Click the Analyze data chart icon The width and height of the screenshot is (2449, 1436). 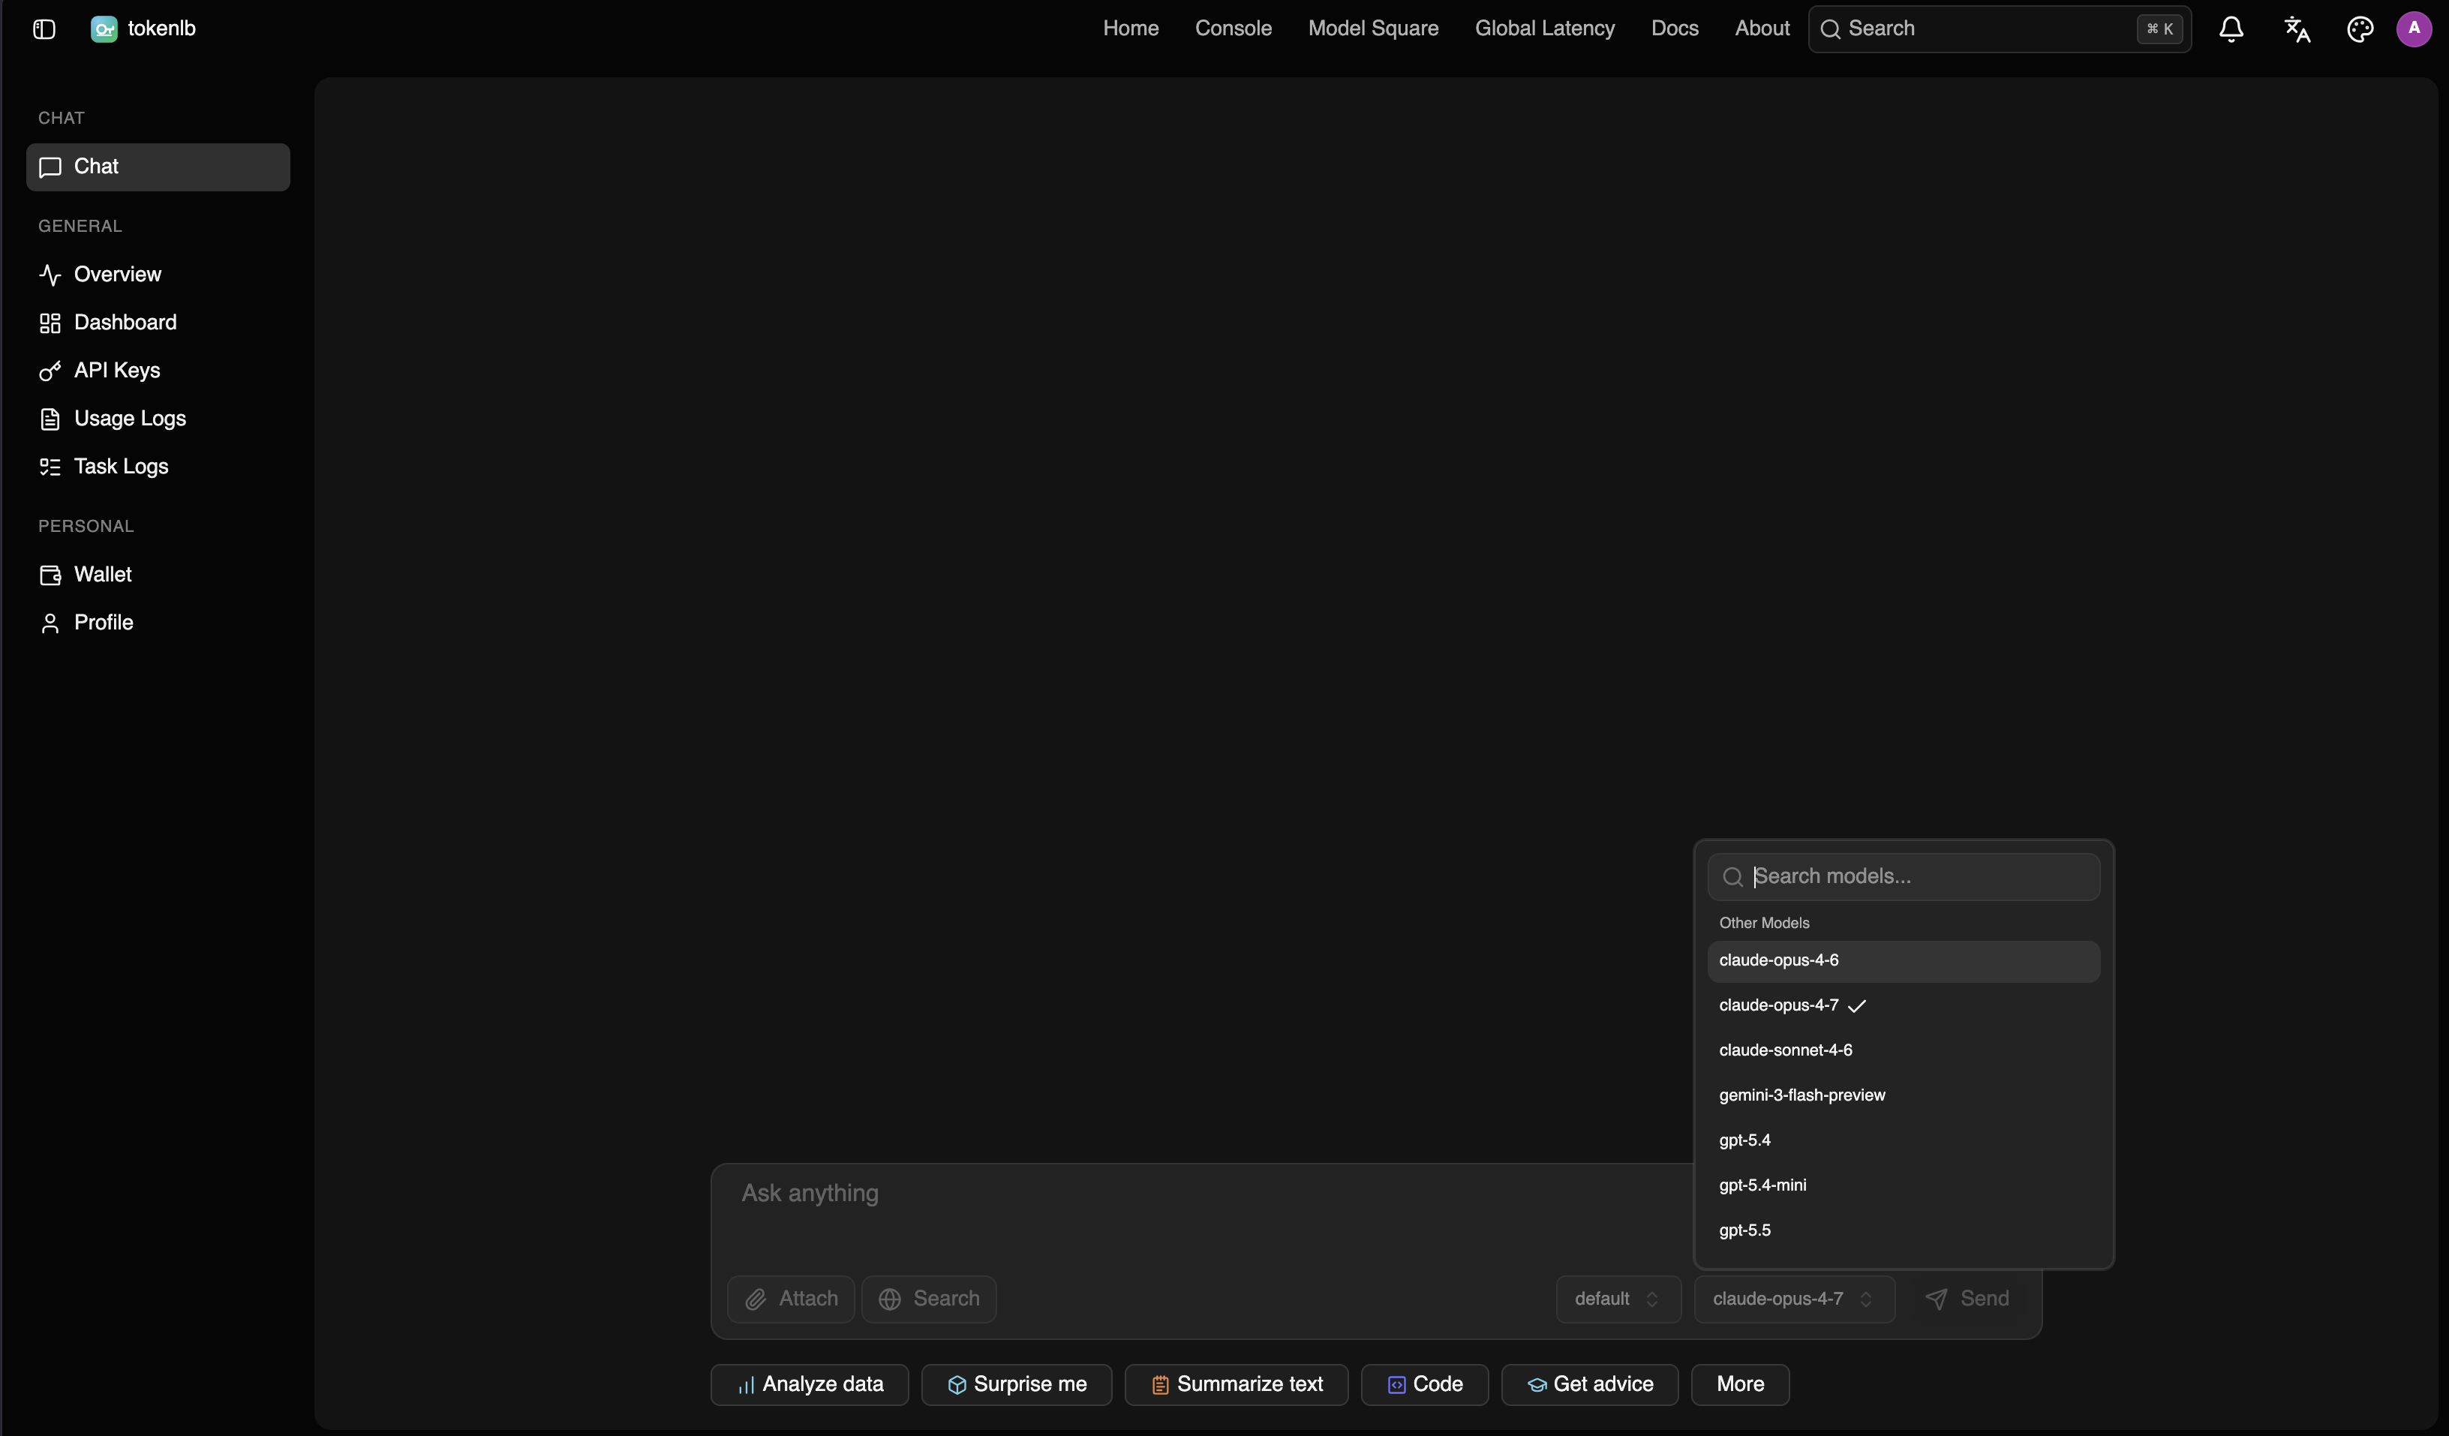click(x=745, y=1386)
